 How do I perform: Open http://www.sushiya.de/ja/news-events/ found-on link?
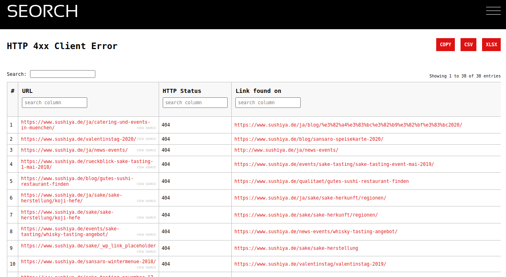[x=286, y=150]
